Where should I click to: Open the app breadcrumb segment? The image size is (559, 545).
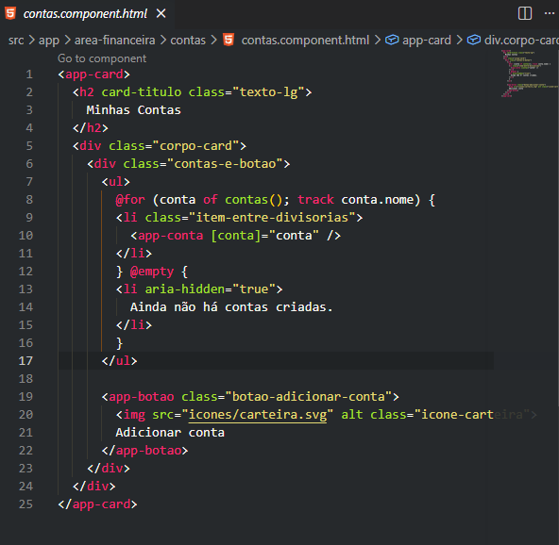point(49,41)
